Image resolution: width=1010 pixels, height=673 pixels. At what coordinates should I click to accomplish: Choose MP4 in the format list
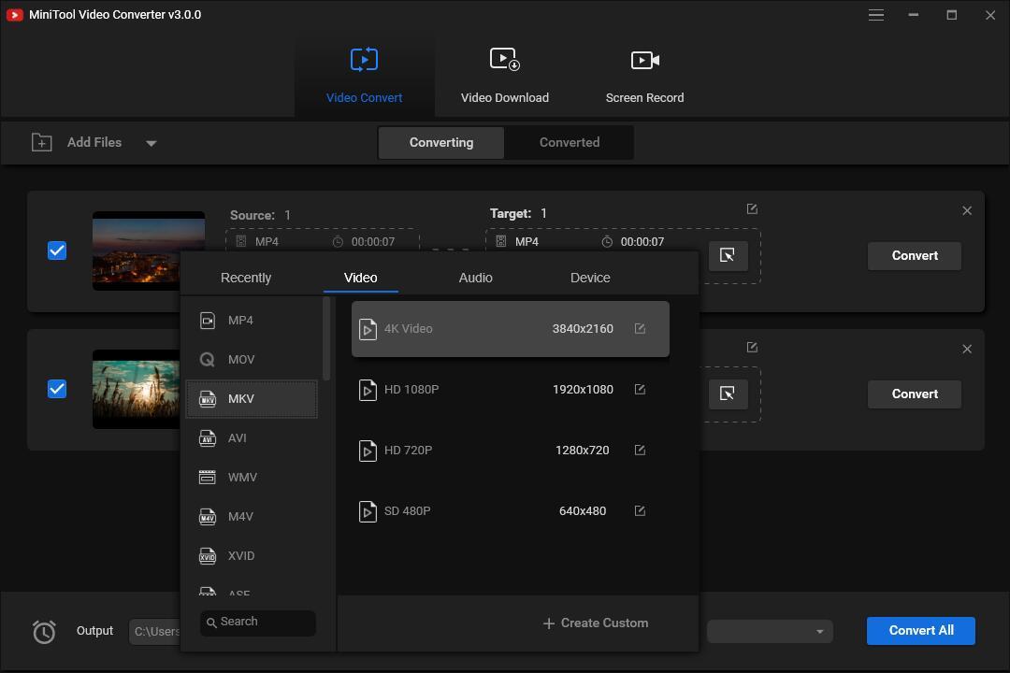click(x=252, y=320)
